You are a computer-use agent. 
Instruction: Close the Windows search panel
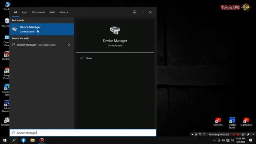click(150, 12)
